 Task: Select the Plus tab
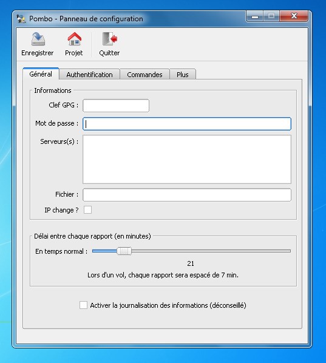coord(183,74)
